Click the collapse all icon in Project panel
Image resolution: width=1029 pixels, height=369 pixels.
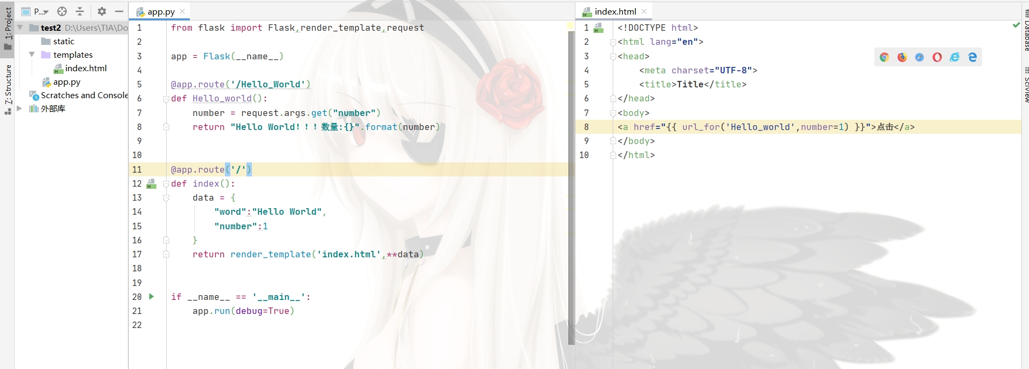coord(80,11)
